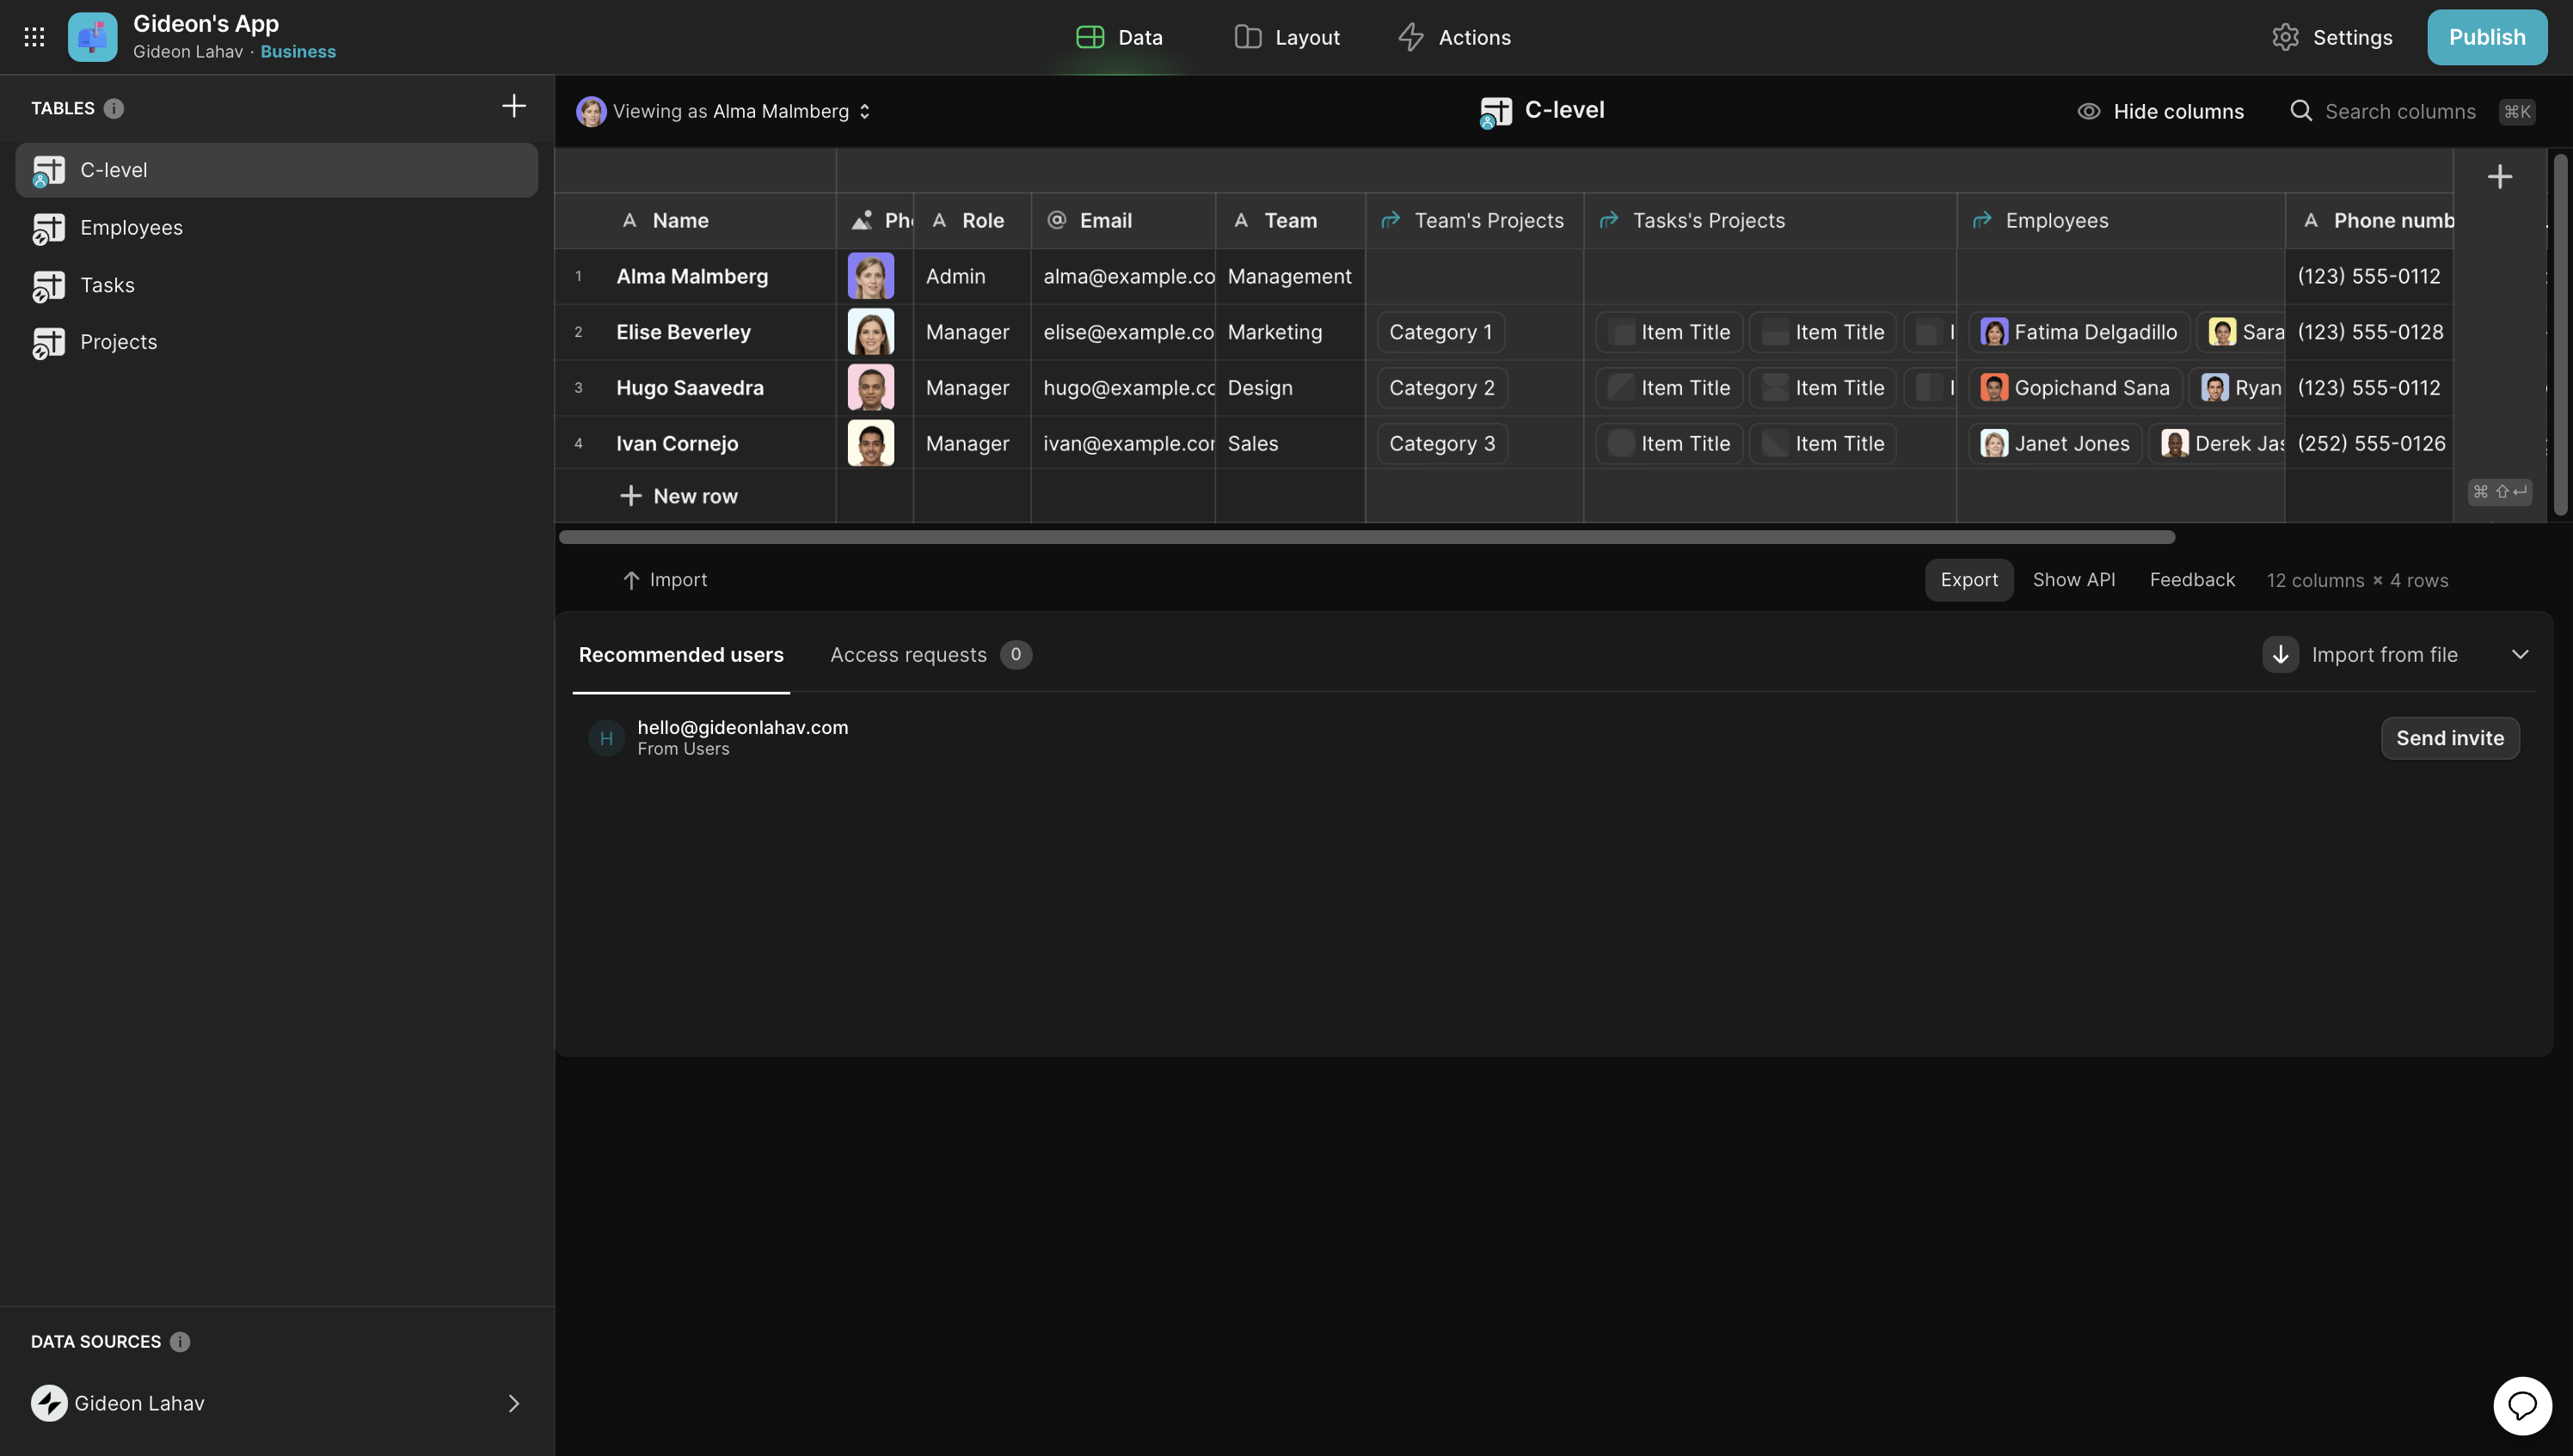
Task: Click the Export button
Action: pos(1968,580)
